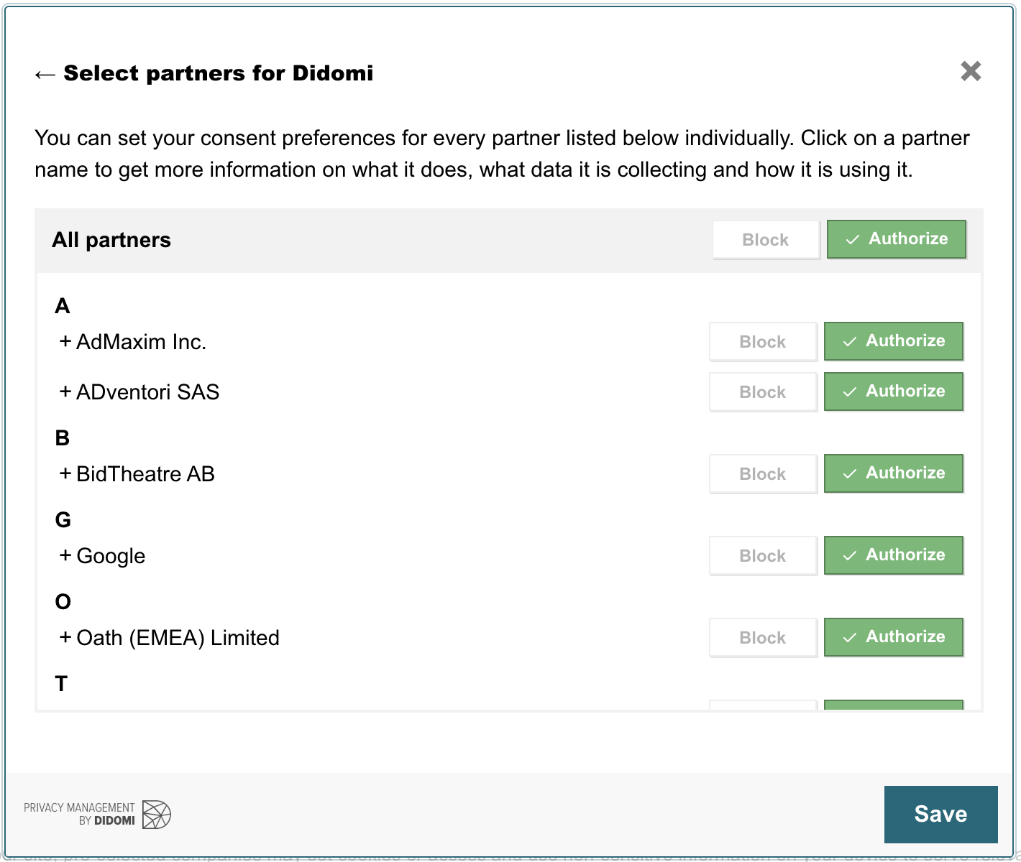Open the Didomi privacy management logo
Image resolution: width=1021 pixels, height=862 pixels.
click(97, 815)
